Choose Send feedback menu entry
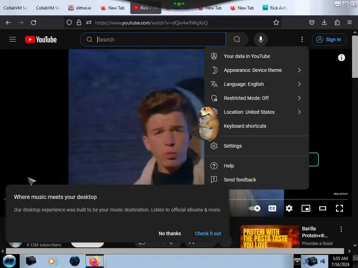The height and width of the screenshot is (268, 358). click(x=256, y=180)
